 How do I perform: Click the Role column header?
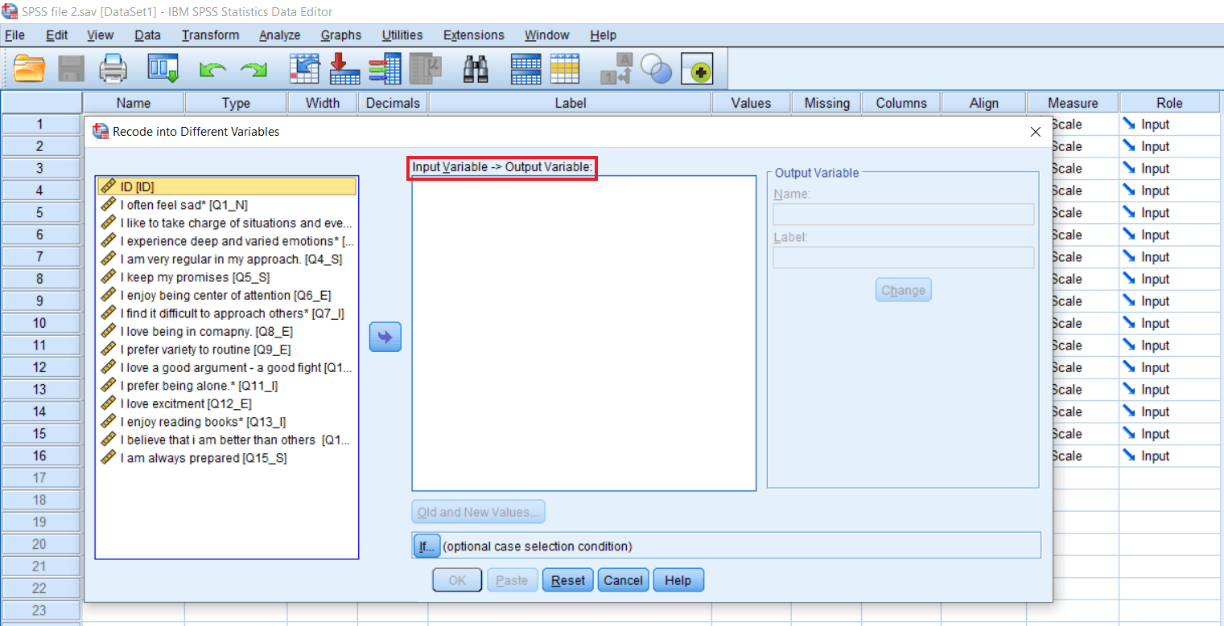pyautogui.click(x=1169, y=103)
